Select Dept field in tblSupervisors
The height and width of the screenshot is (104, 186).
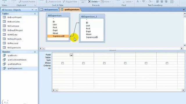click(58, 30)
